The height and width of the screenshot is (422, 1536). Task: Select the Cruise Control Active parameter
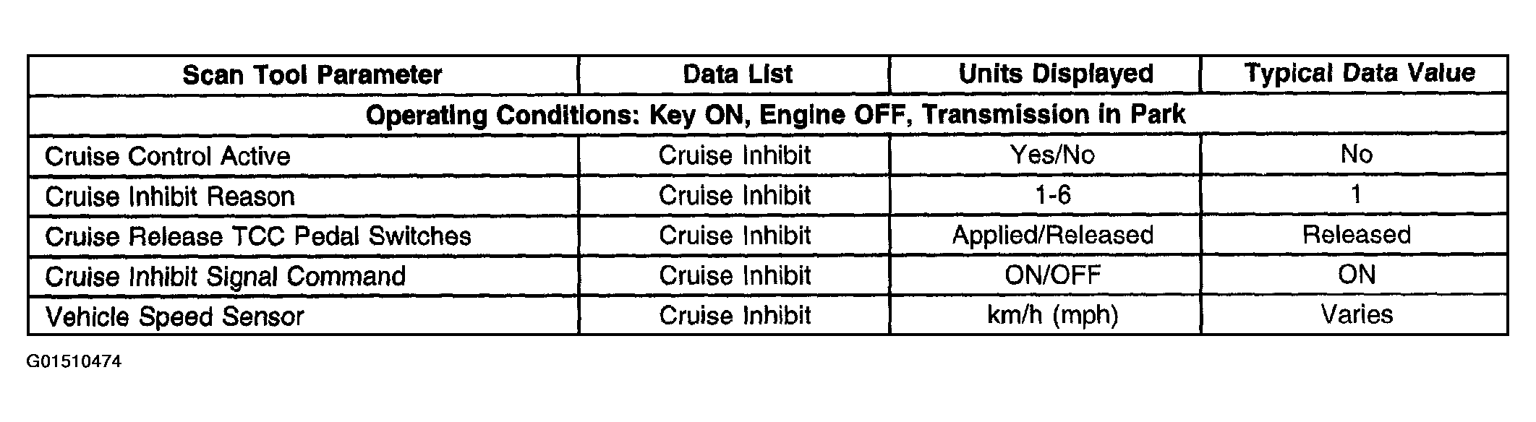(x=167, y=156)
